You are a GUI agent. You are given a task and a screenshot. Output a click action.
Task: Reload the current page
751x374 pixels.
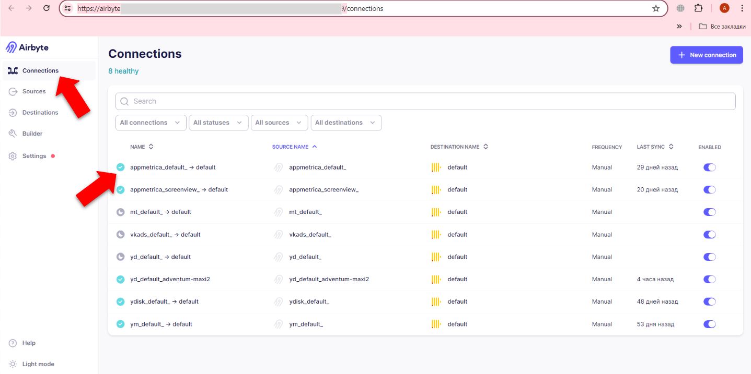[x=47, y=8]
